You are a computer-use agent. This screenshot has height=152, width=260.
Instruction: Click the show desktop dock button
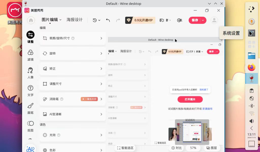[252, 144]
